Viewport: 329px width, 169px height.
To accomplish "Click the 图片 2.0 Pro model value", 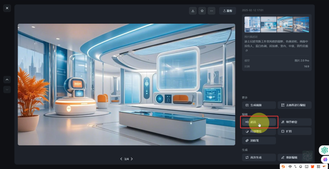I will tap(302, 60).
